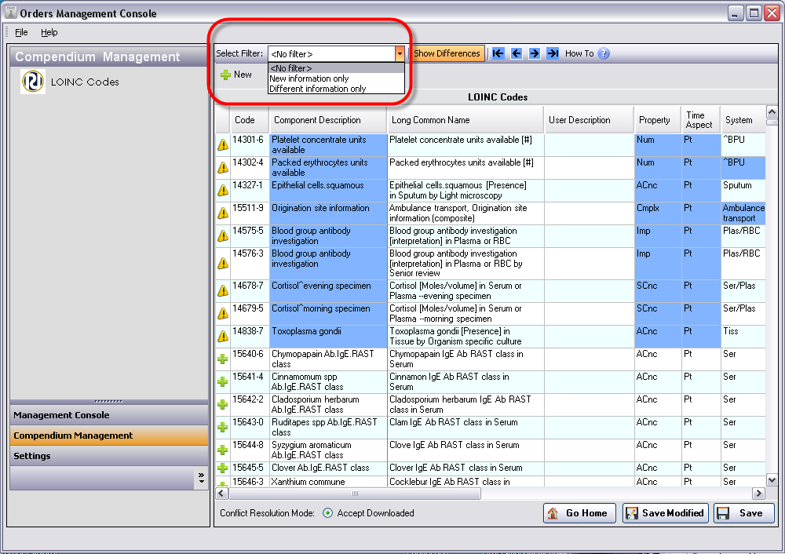Select Cortisol^morning specimen cell
Image resolution: width=785 pixels, height=554 pixels.
(x=328, y=314)
